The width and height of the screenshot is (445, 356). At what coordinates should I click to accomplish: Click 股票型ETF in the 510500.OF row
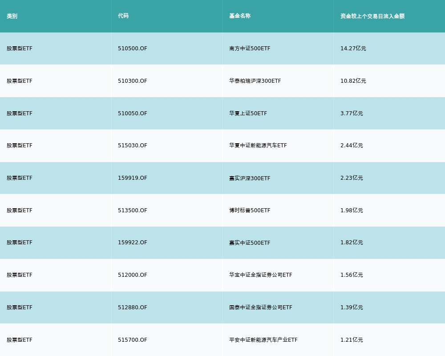(x=20, y=48)
